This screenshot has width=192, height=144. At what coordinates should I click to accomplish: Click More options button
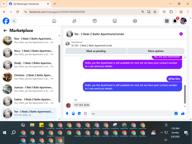click(x=156, y=51)
